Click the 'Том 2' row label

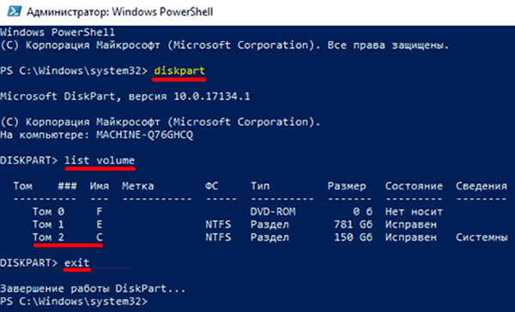coord(48,237)
